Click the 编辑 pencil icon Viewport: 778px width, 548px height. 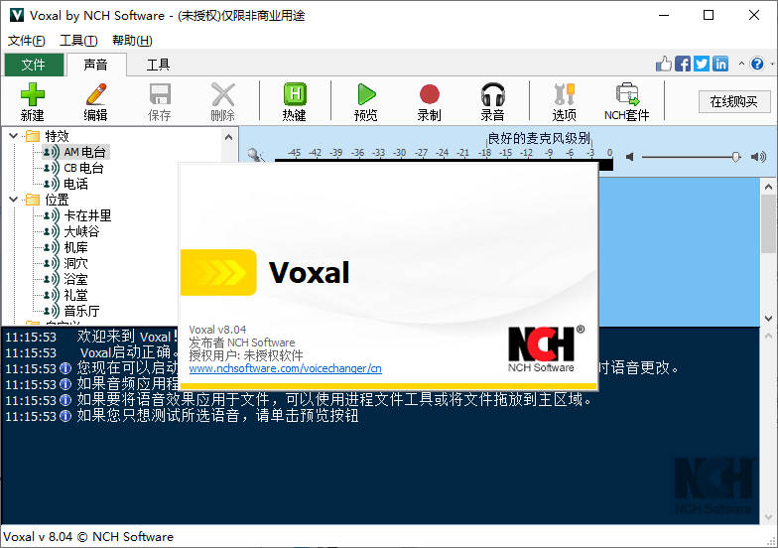[x=95, y=94]
